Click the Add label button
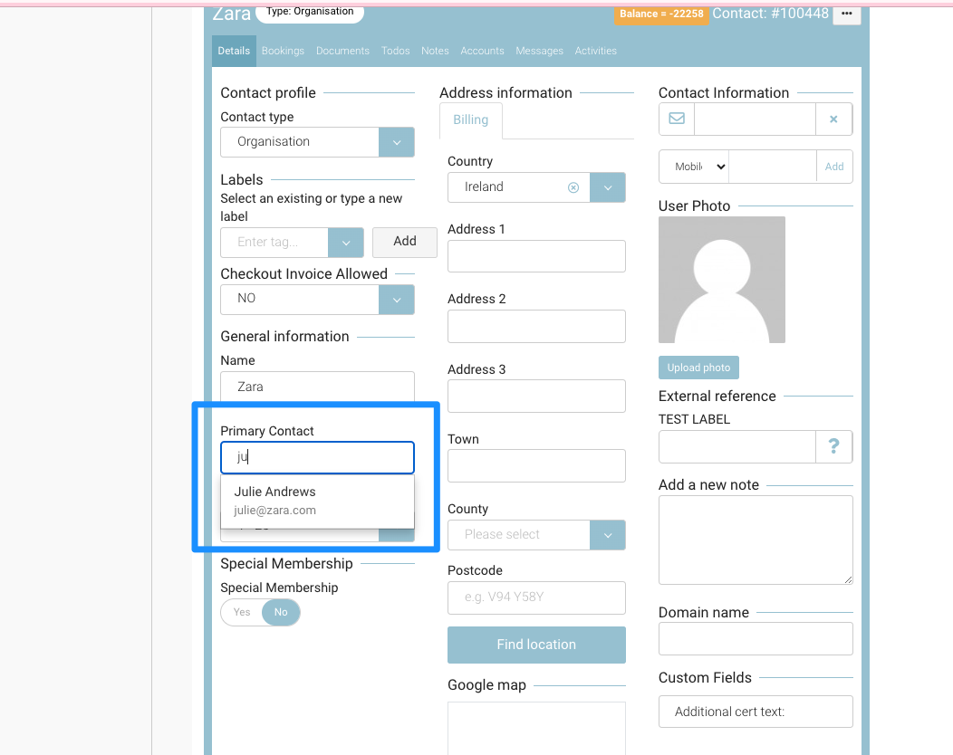 pos(405,242)
